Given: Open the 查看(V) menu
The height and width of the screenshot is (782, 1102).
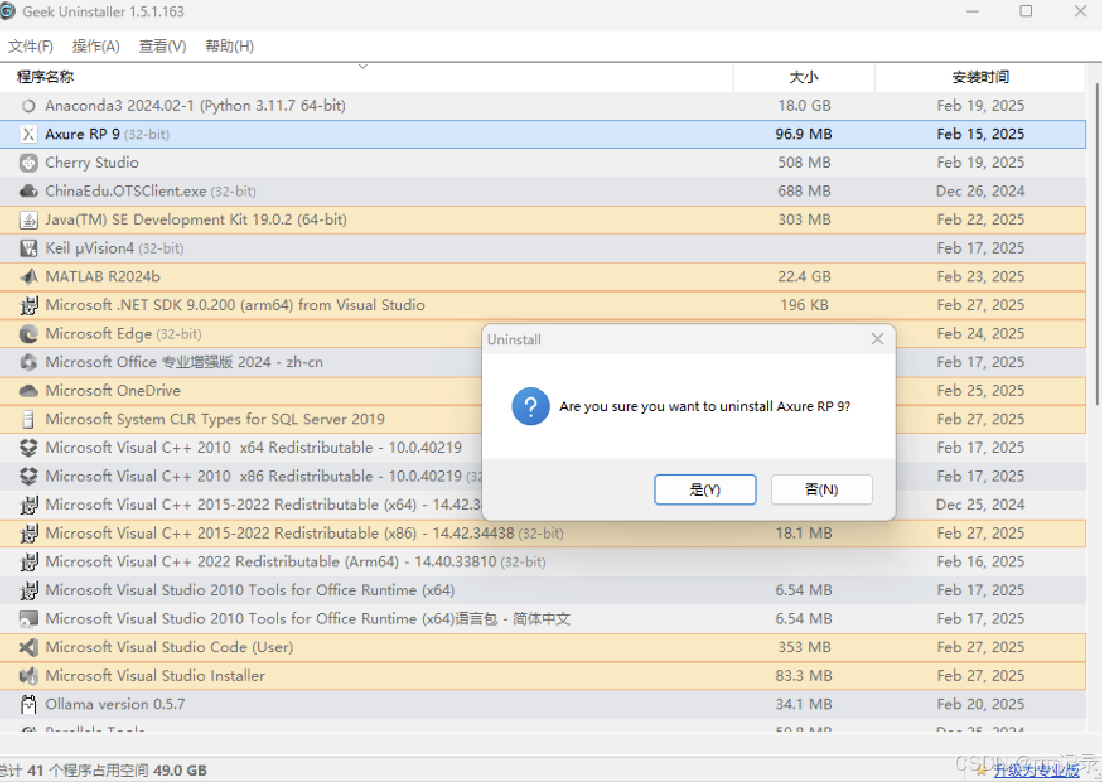Looking at the screenshot, I should point(163,46).
